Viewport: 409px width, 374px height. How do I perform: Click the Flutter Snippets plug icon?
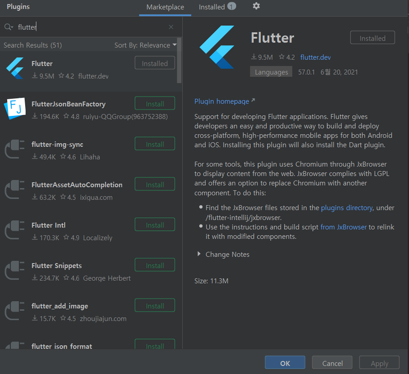pyautogui.click(x=15, y=270)
